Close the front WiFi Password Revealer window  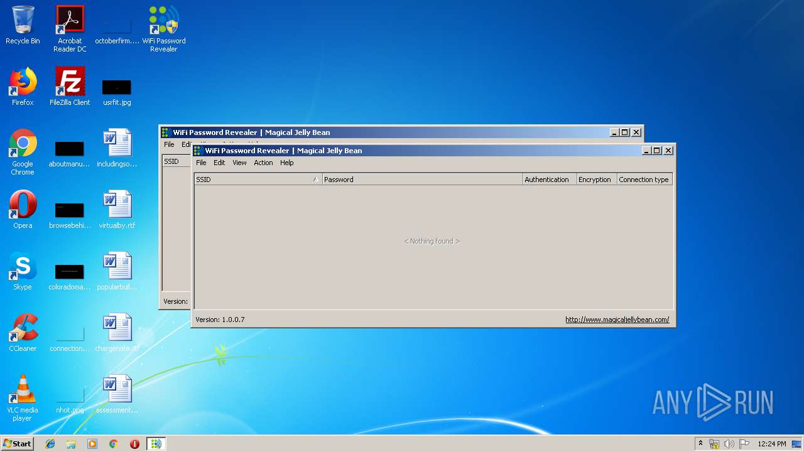pos(668,151)
